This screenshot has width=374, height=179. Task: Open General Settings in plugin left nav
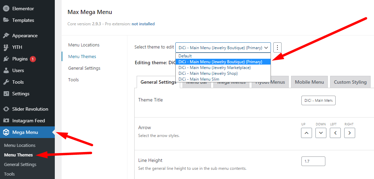point(84,68)
